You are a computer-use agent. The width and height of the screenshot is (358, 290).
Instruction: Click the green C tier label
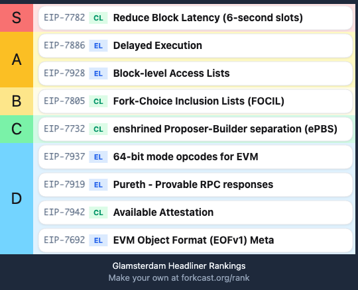(17, 129)
